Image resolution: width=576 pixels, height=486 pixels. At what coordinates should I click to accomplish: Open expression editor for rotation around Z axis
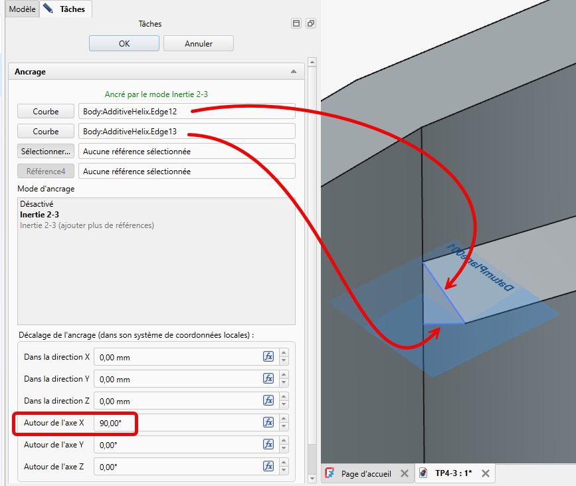click(268, 466)
